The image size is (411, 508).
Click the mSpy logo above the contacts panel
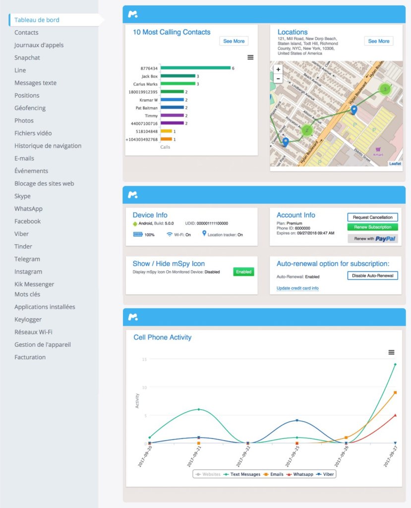click(x=132, y=14)
